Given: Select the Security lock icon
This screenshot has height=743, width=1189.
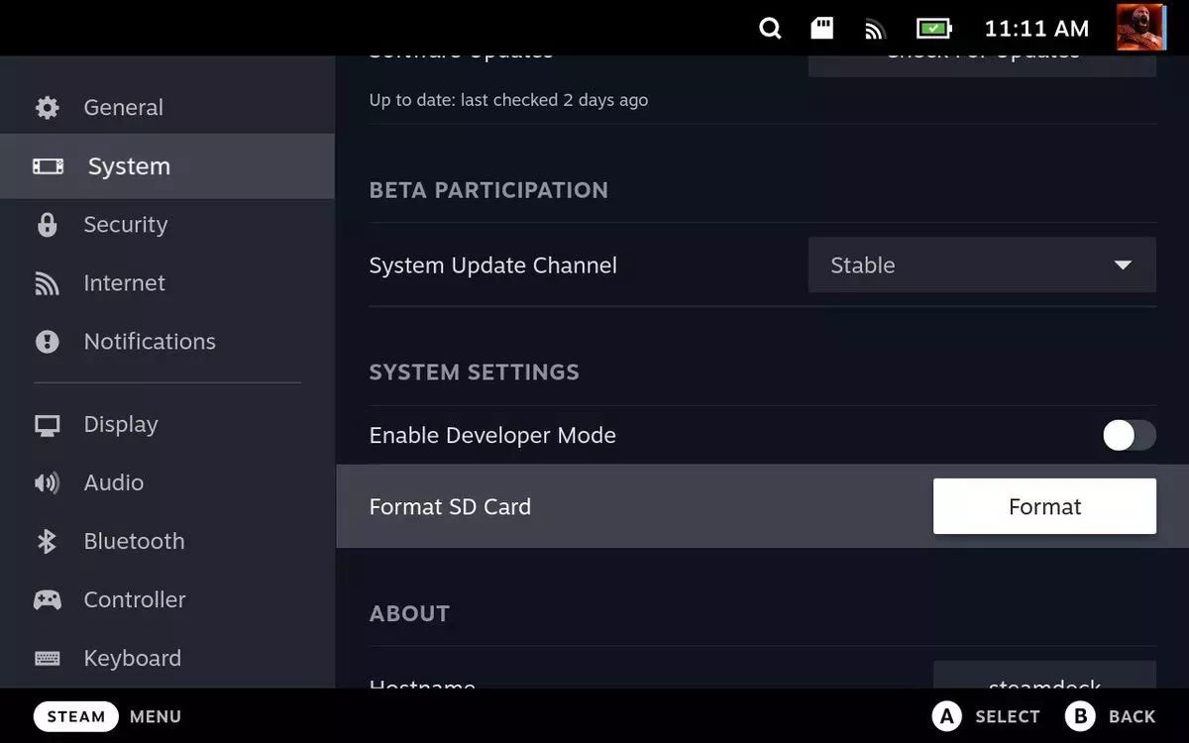Looking at the screenshot, I should (48, 225).
